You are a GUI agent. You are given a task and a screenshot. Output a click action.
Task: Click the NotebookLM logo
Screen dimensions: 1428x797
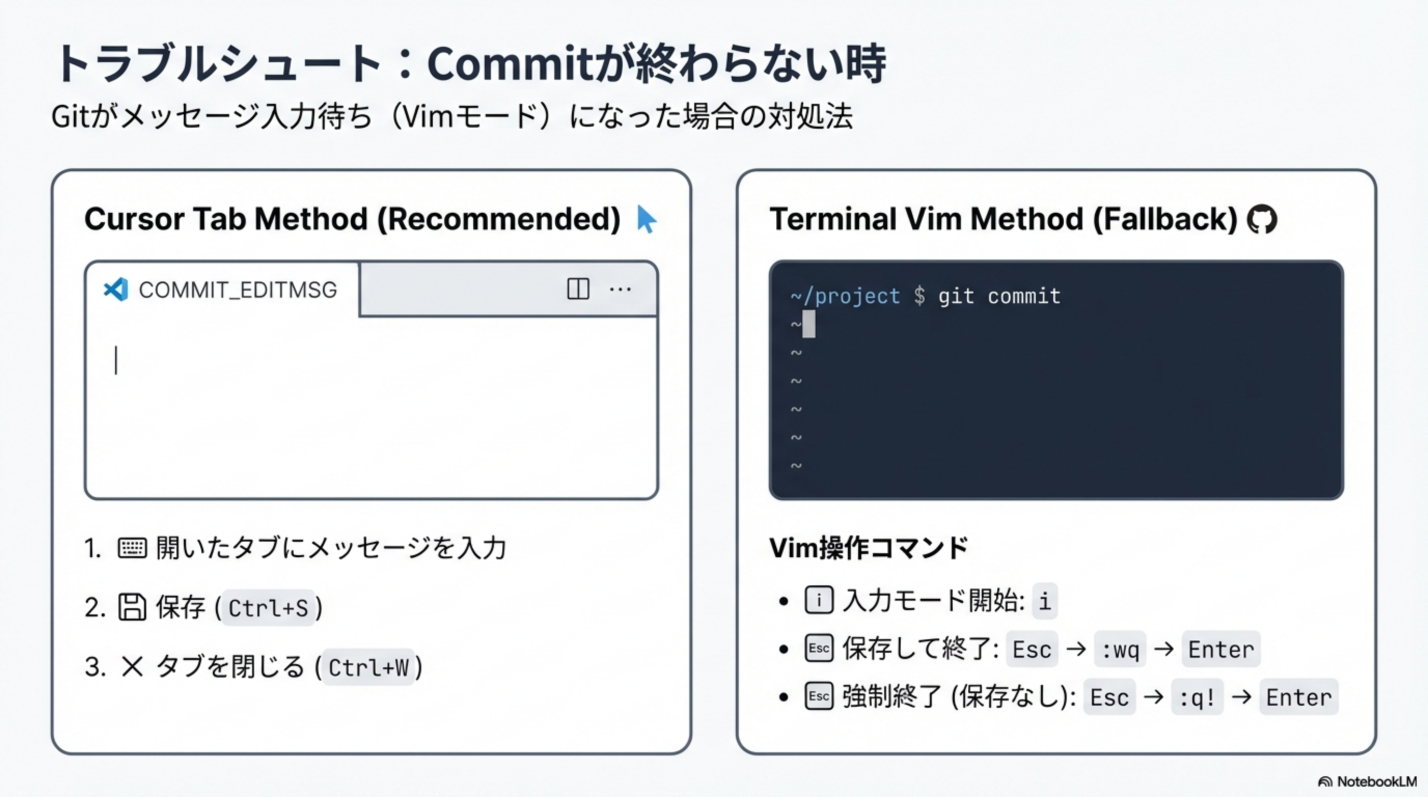coord(1367,781)
